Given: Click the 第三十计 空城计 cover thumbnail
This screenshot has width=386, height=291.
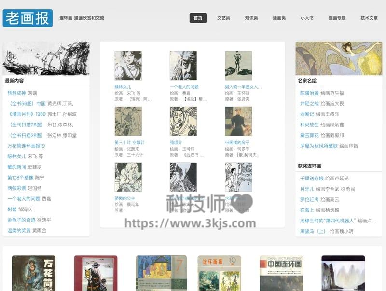Looking at the screenshot, I should pyautogui.click(x=128, y=121).
